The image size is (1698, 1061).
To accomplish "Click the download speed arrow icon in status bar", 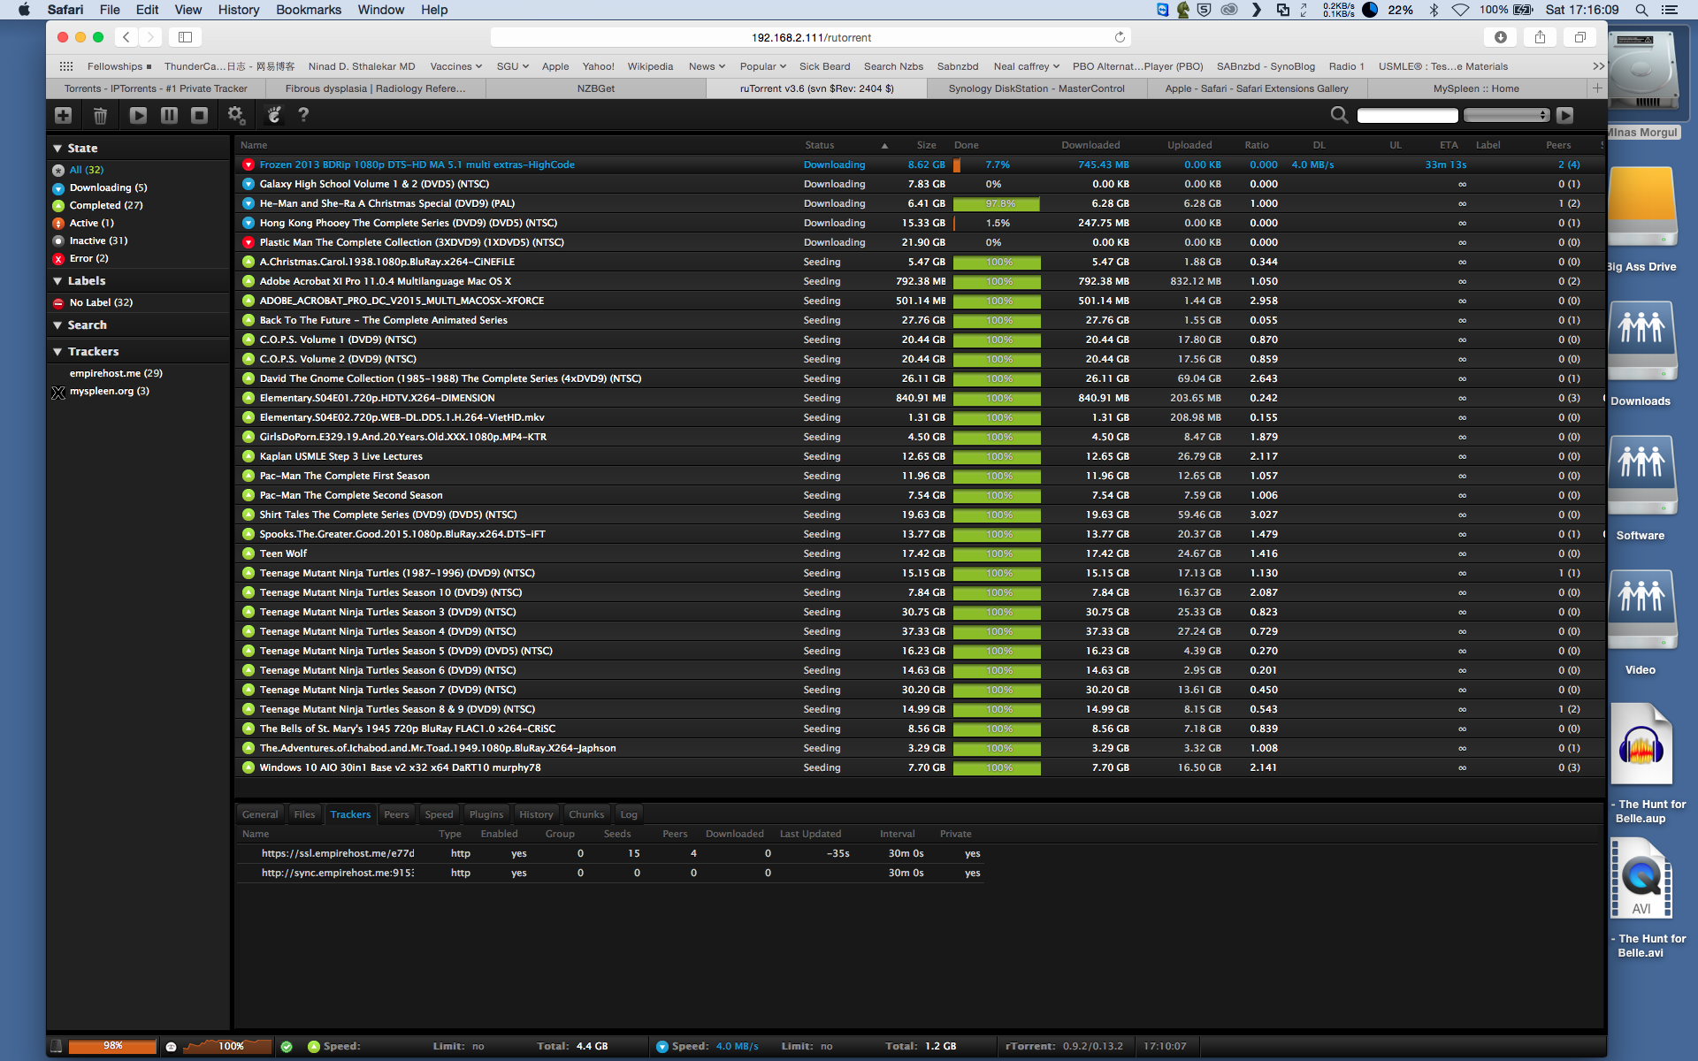I will click(662, 1046).
